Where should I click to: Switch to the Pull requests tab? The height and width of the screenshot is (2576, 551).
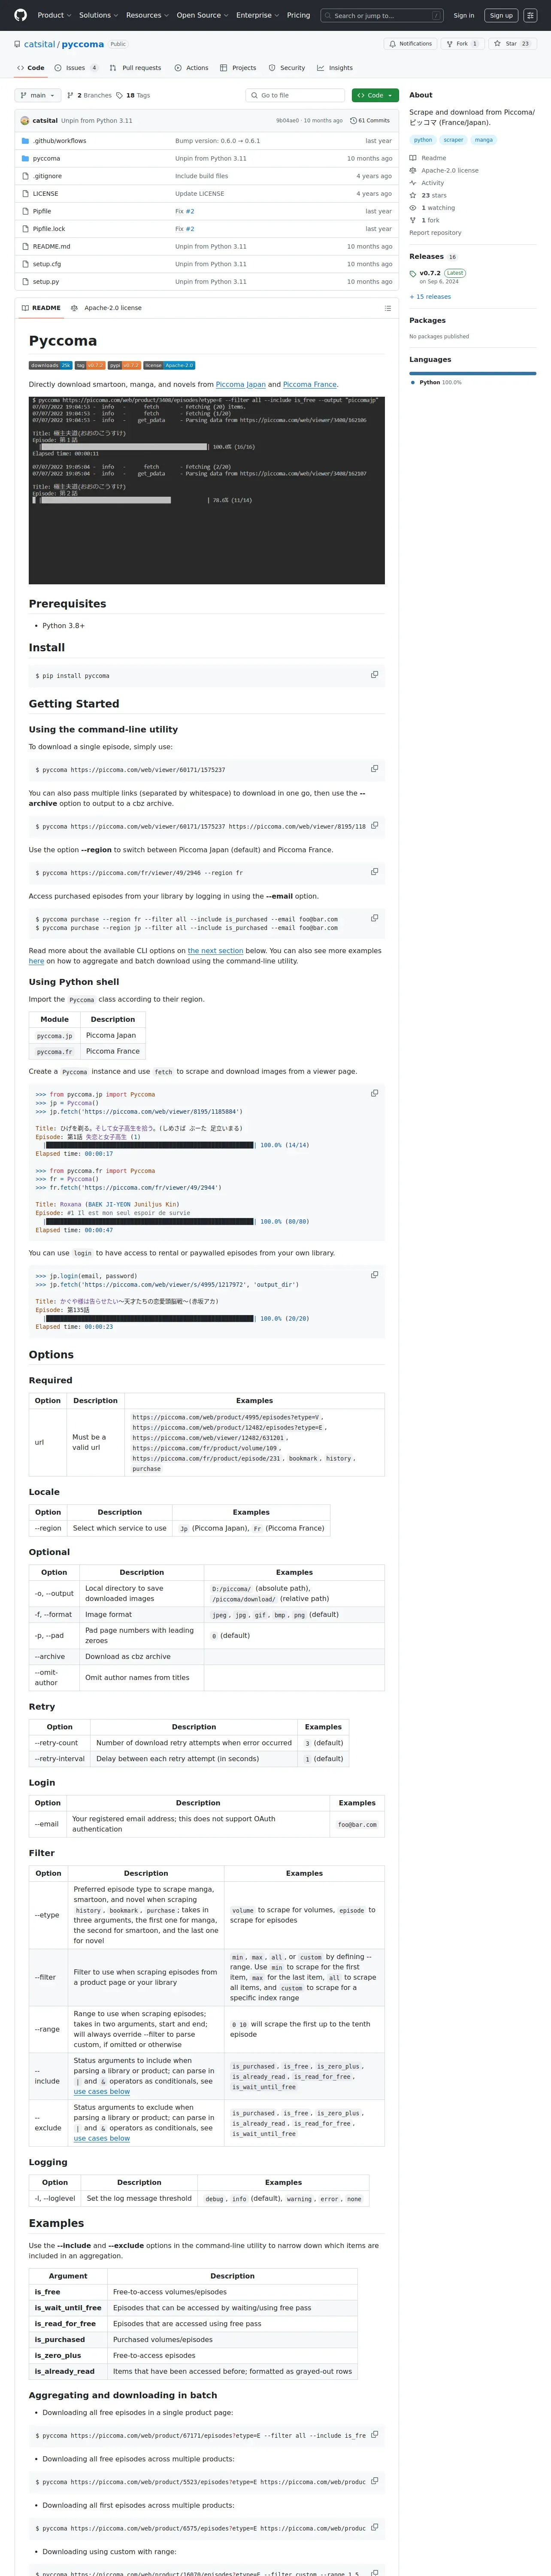[135, 68]
